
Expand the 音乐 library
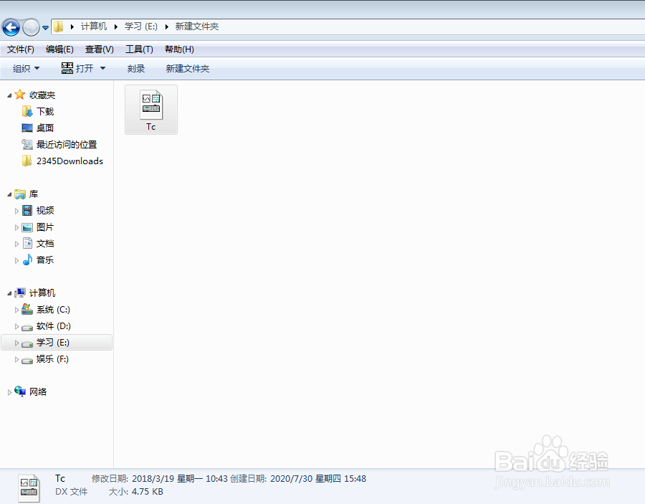click(x=16, y=260)
